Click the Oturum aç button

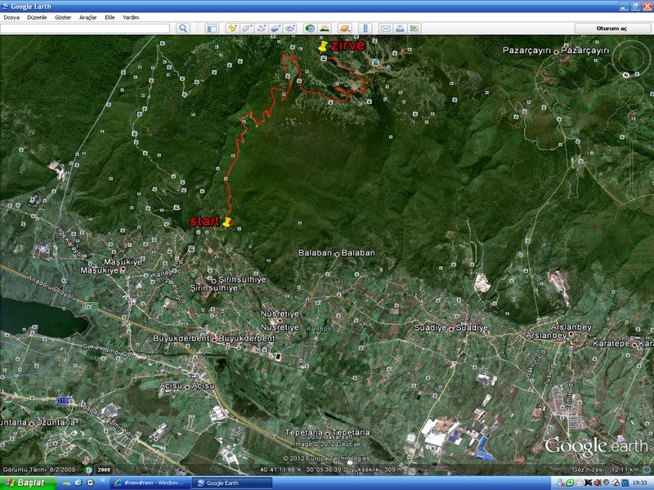(x=611, y=28)
